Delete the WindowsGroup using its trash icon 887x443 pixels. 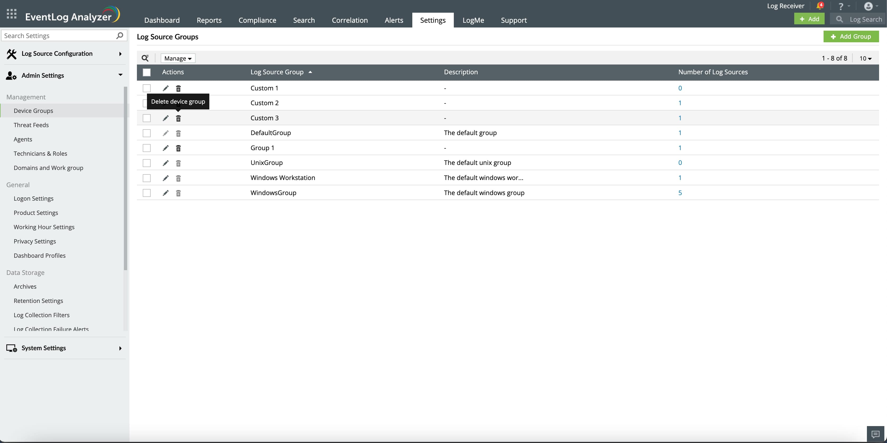(178, 193)
